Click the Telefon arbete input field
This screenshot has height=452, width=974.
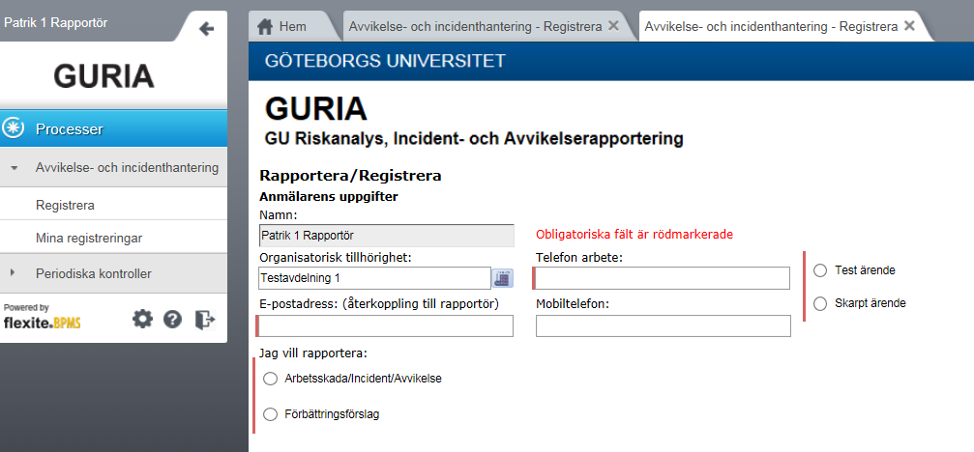tap(662, 278)
